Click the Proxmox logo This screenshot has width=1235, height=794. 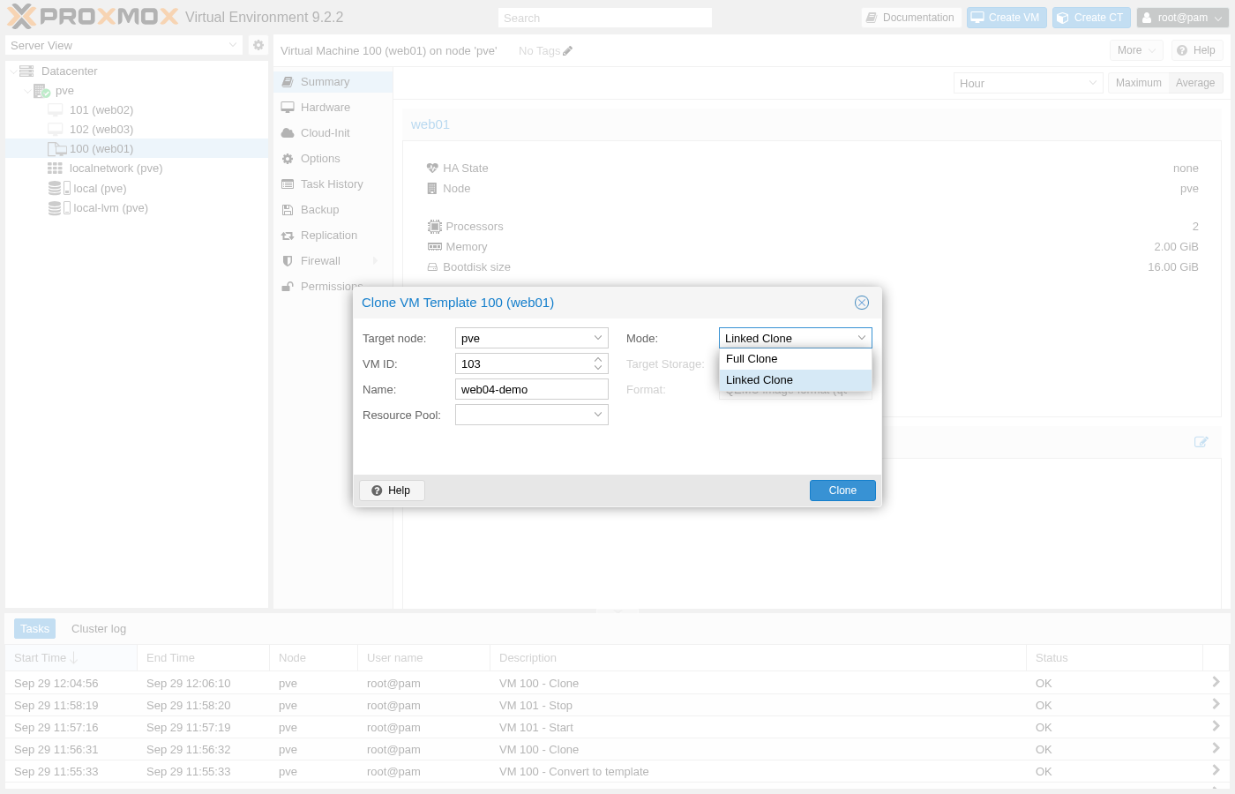(x=93, y=17)
